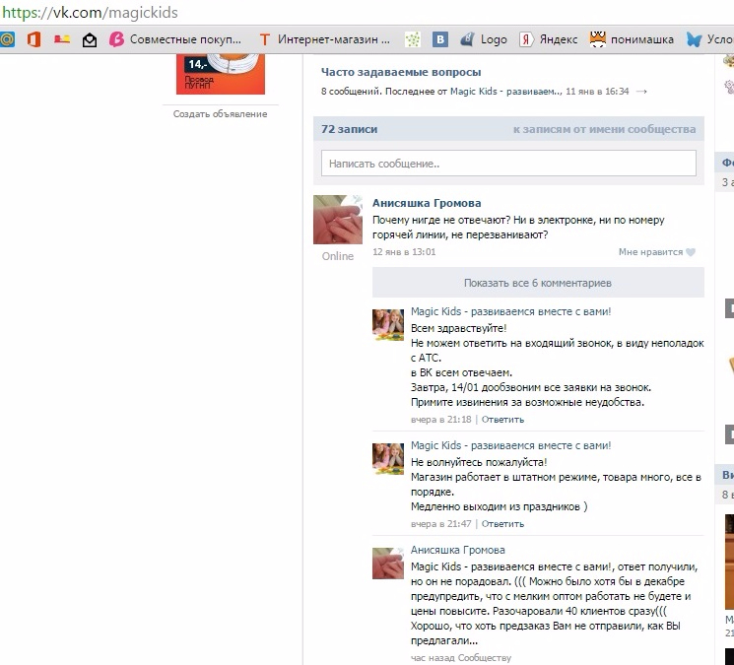734x665 pixels.
Task: Switch to posts from community name
Action: click(604, 129)
